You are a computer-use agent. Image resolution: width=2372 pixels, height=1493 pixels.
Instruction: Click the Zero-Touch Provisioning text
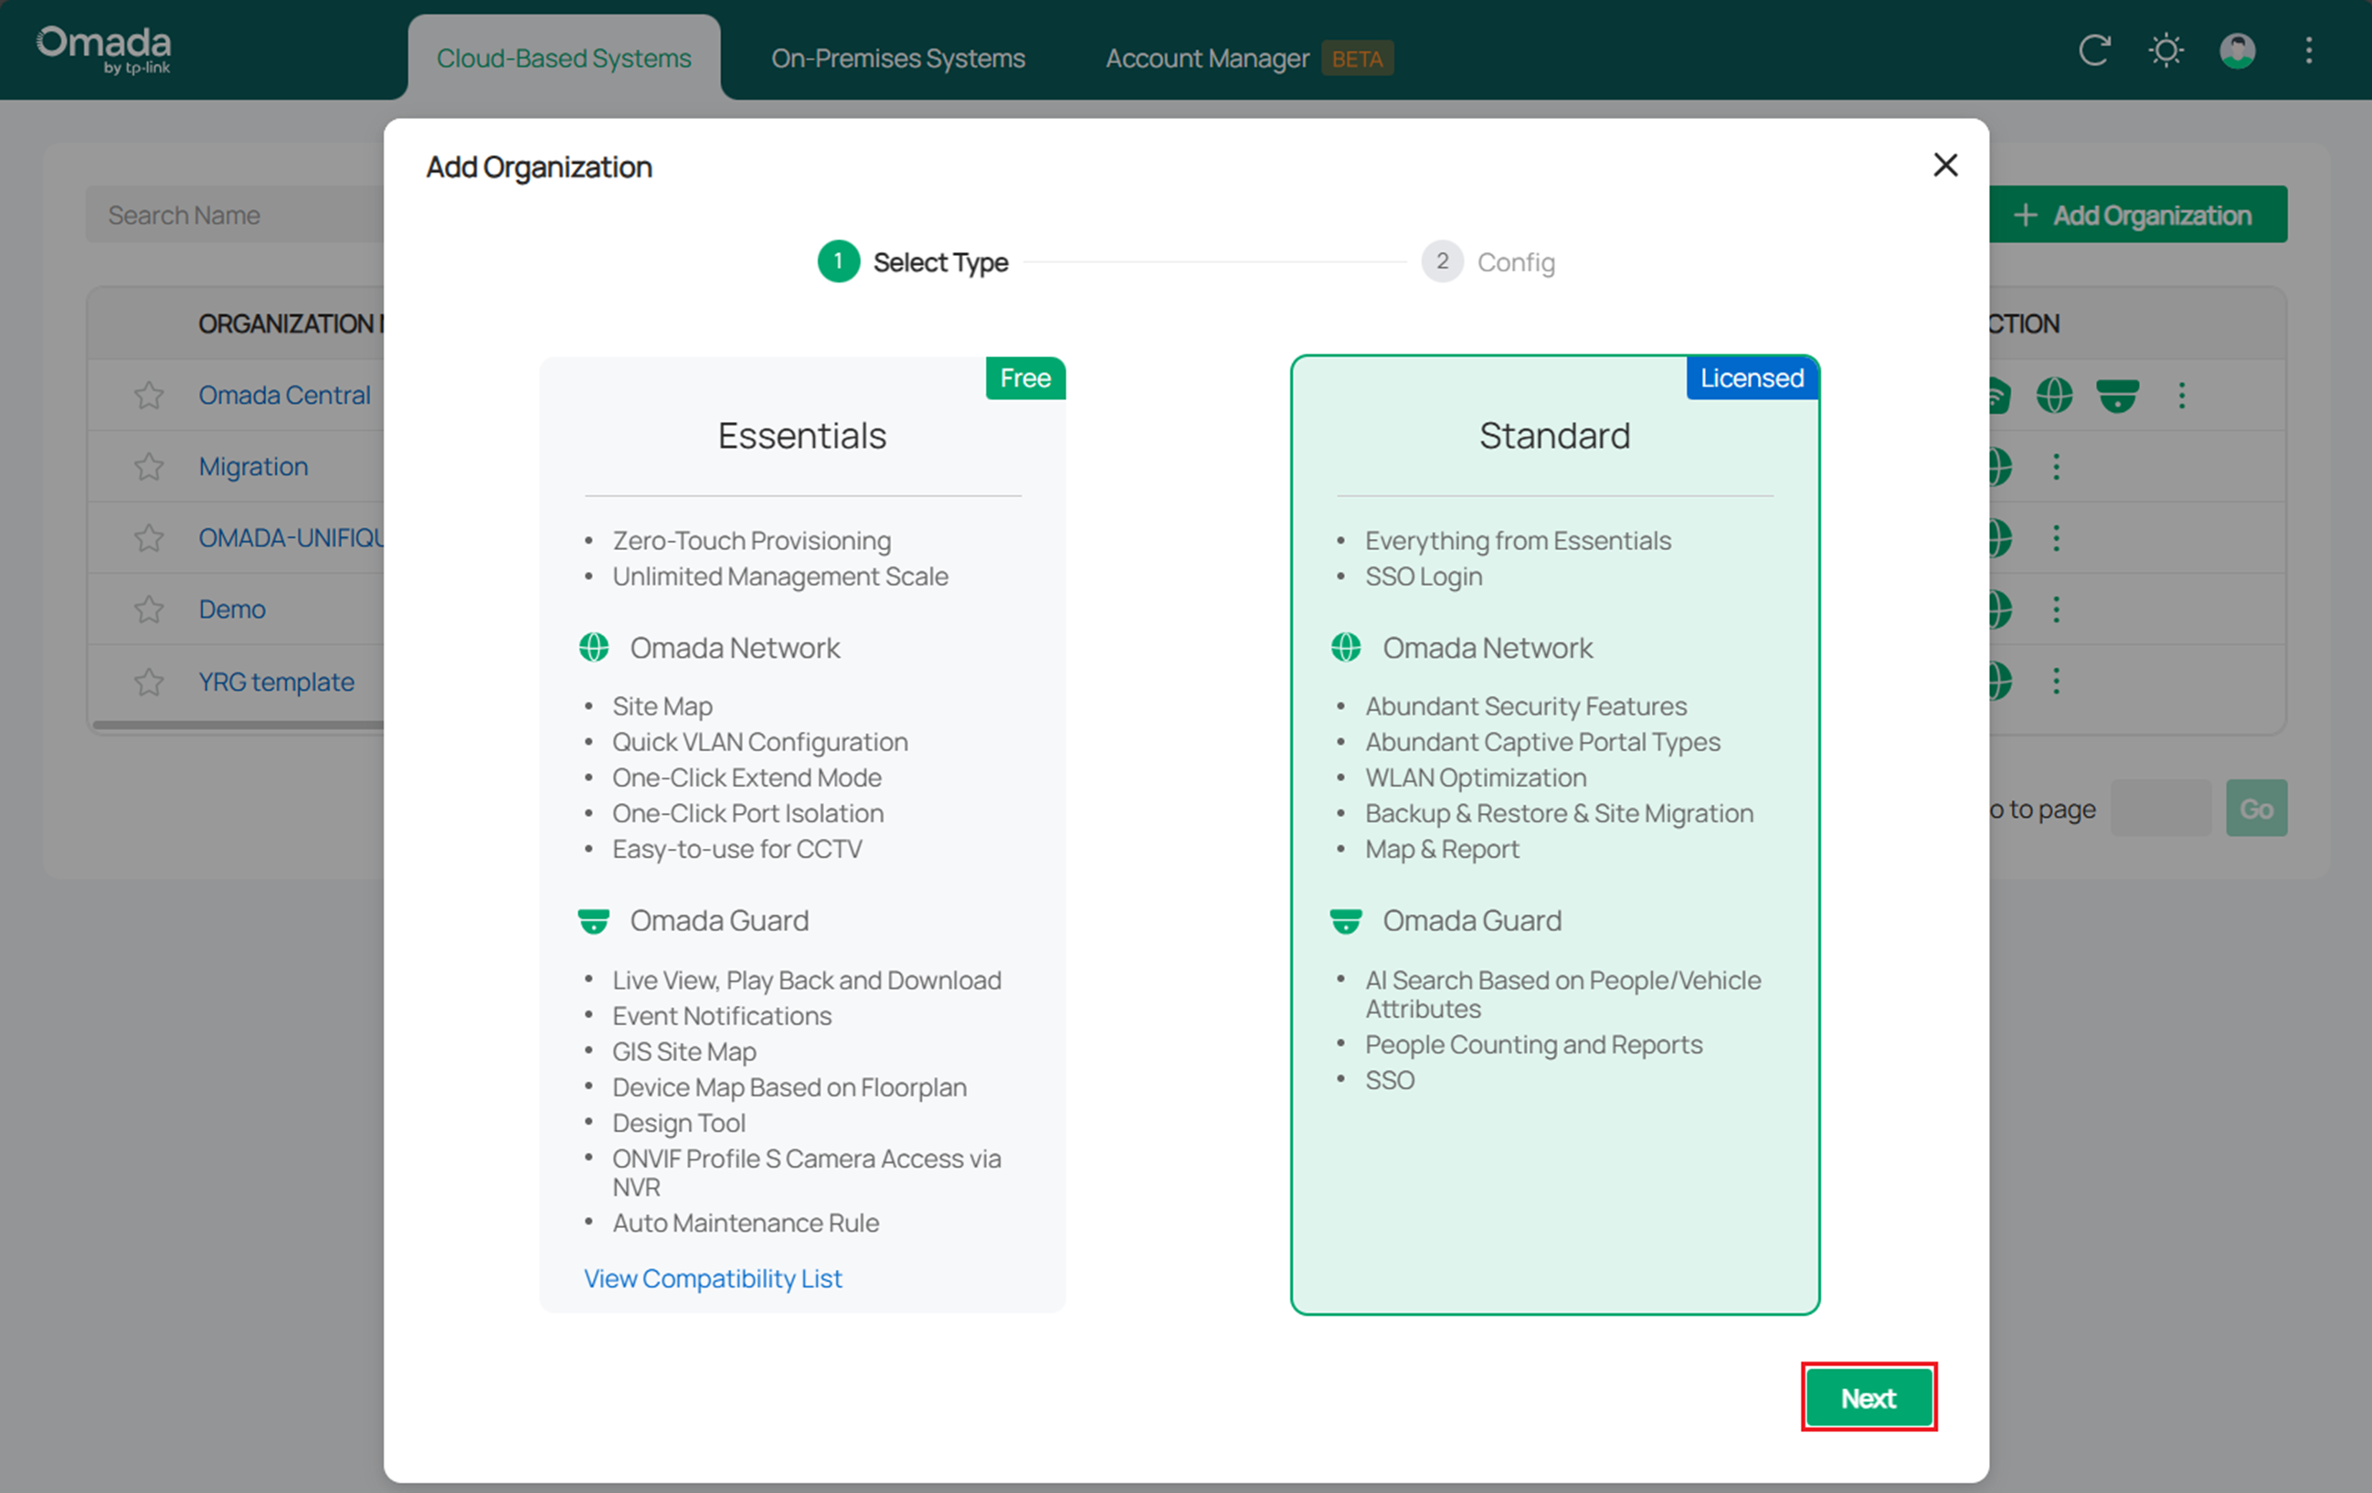click(x=752, y=541)
